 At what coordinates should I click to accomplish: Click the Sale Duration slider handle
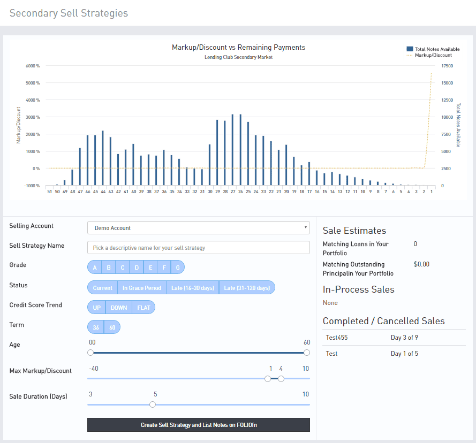click(x=153, y=404)
